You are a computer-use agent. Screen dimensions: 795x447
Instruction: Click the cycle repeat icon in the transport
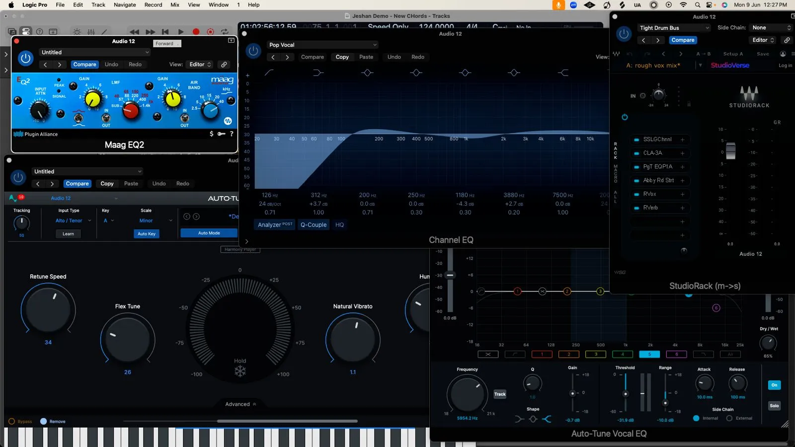pyautogui.click(x=225, y=30)
